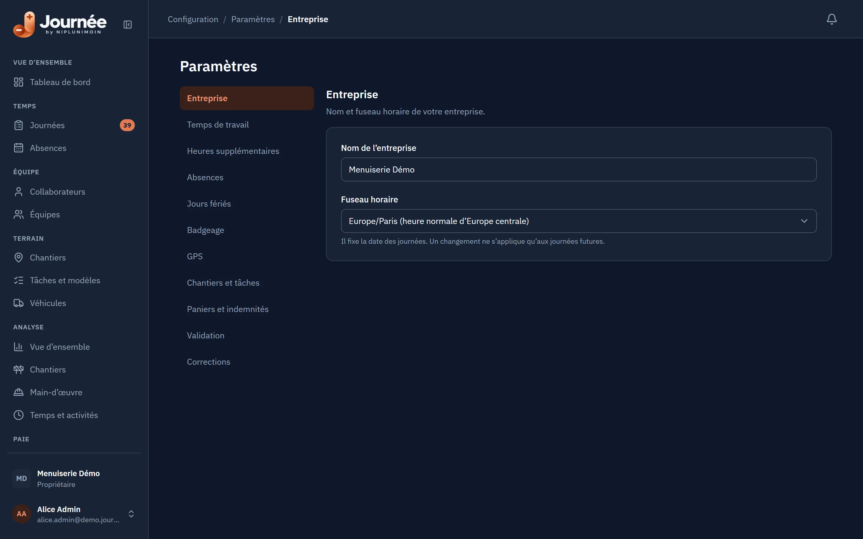The height and width of the screenshot is (539, 863).
Task: Click the Tâches et modèles checklist icon
Action: (19, 280)
